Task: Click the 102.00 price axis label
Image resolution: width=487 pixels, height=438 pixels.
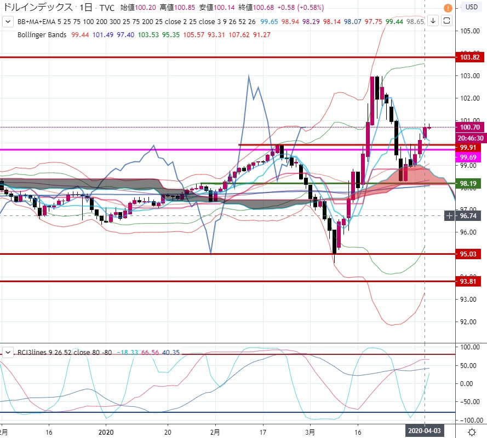Action: (469, 98)
